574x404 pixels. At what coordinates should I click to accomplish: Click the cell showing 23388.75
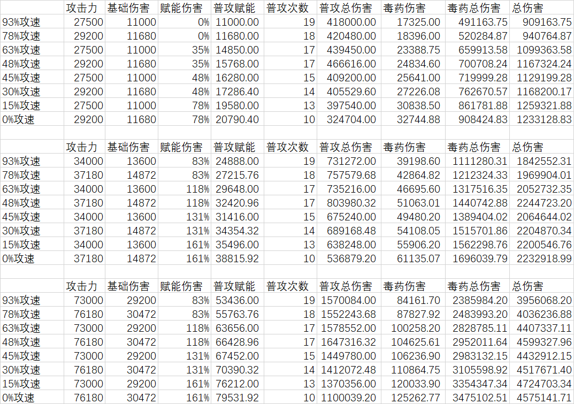414,50
